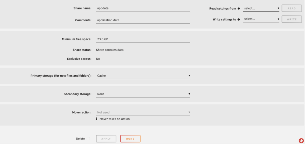Click the Share contains data status text
The width and height of the screenshot is (305, 144).
tap(110, 50)
